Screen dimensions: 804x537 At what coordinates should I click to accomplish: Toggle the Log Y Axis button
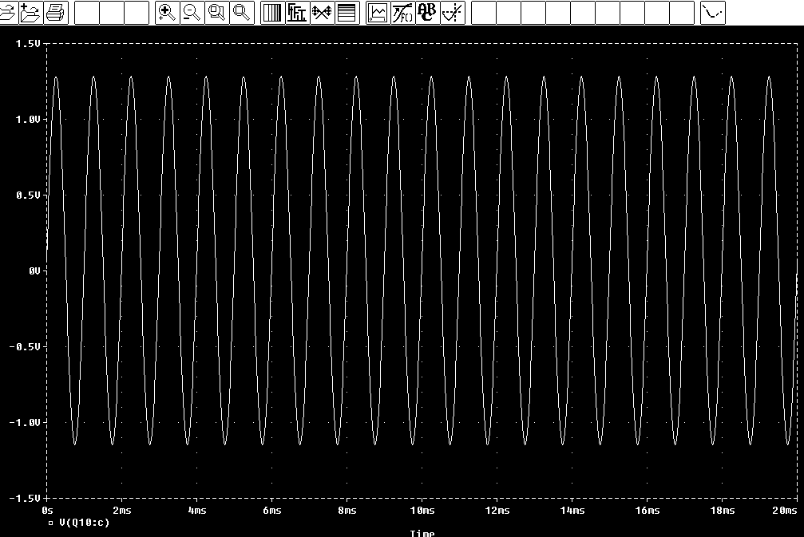(347, 13)
